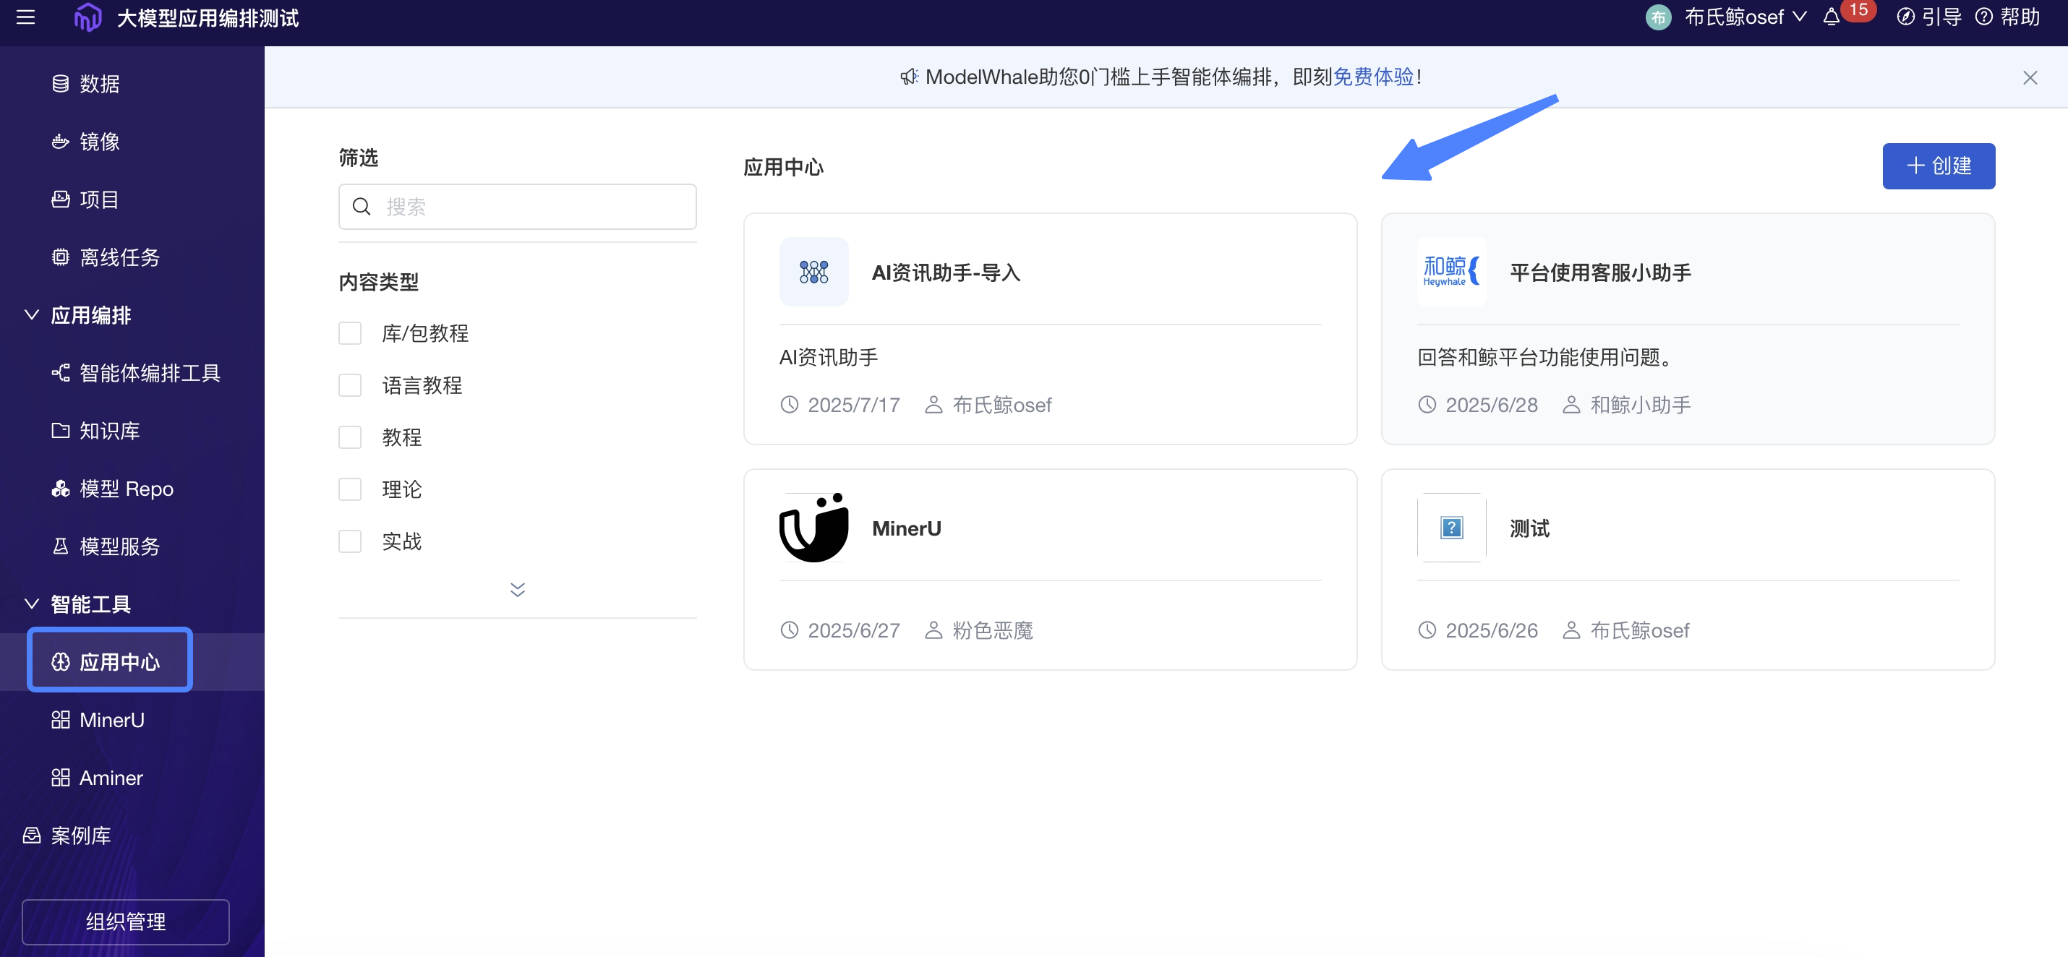Tick the 实战 checkbox

pyautogui.click(x=350, y=541)
